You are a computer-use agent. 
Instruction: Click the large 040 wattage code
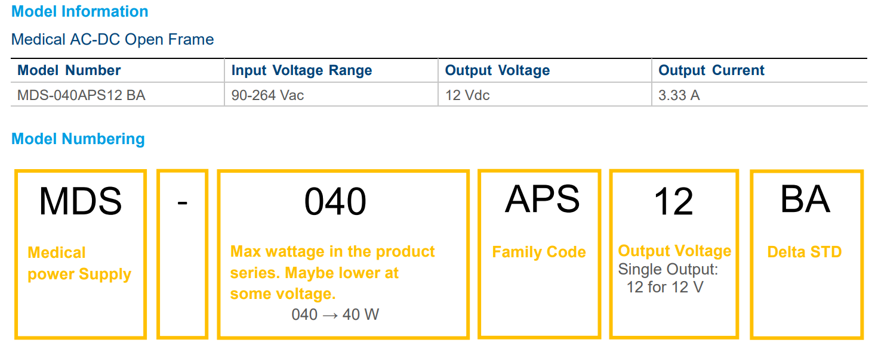[x=335, y=201]
